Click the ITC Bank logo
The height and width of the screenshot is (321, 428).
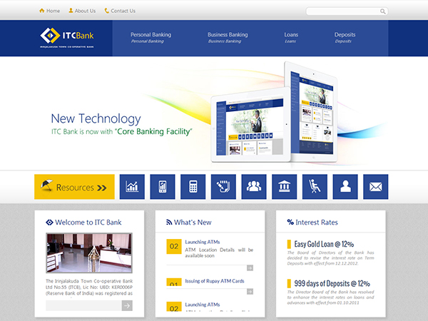click(67, 36)
